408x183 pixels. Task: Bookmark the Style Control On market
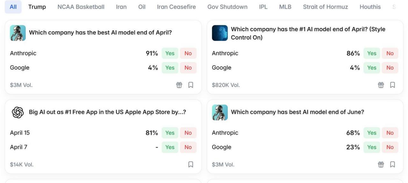point(392,85)
